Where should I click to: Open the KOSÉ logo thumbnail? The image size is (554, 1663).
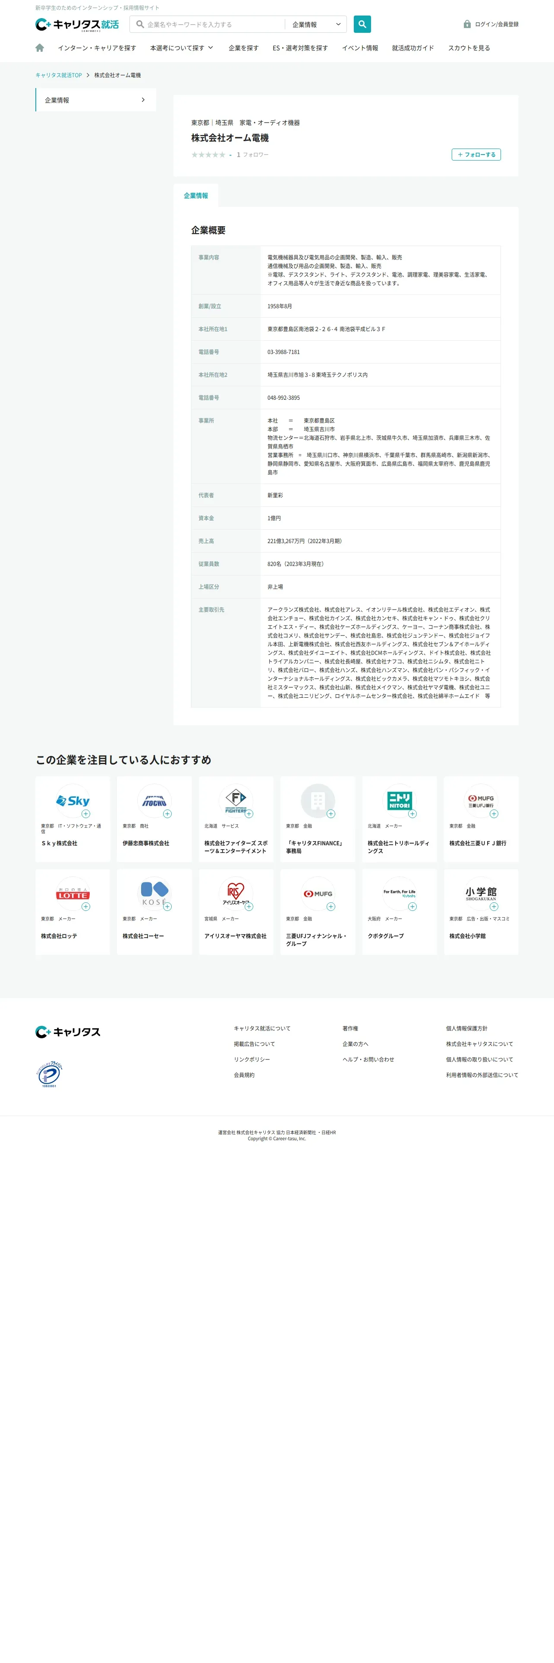pos(154,894)
